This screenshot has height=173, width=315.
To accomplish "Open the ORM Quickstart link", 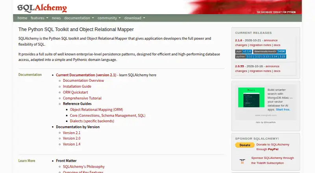I will pyautogui.click(x=75, y=92).
